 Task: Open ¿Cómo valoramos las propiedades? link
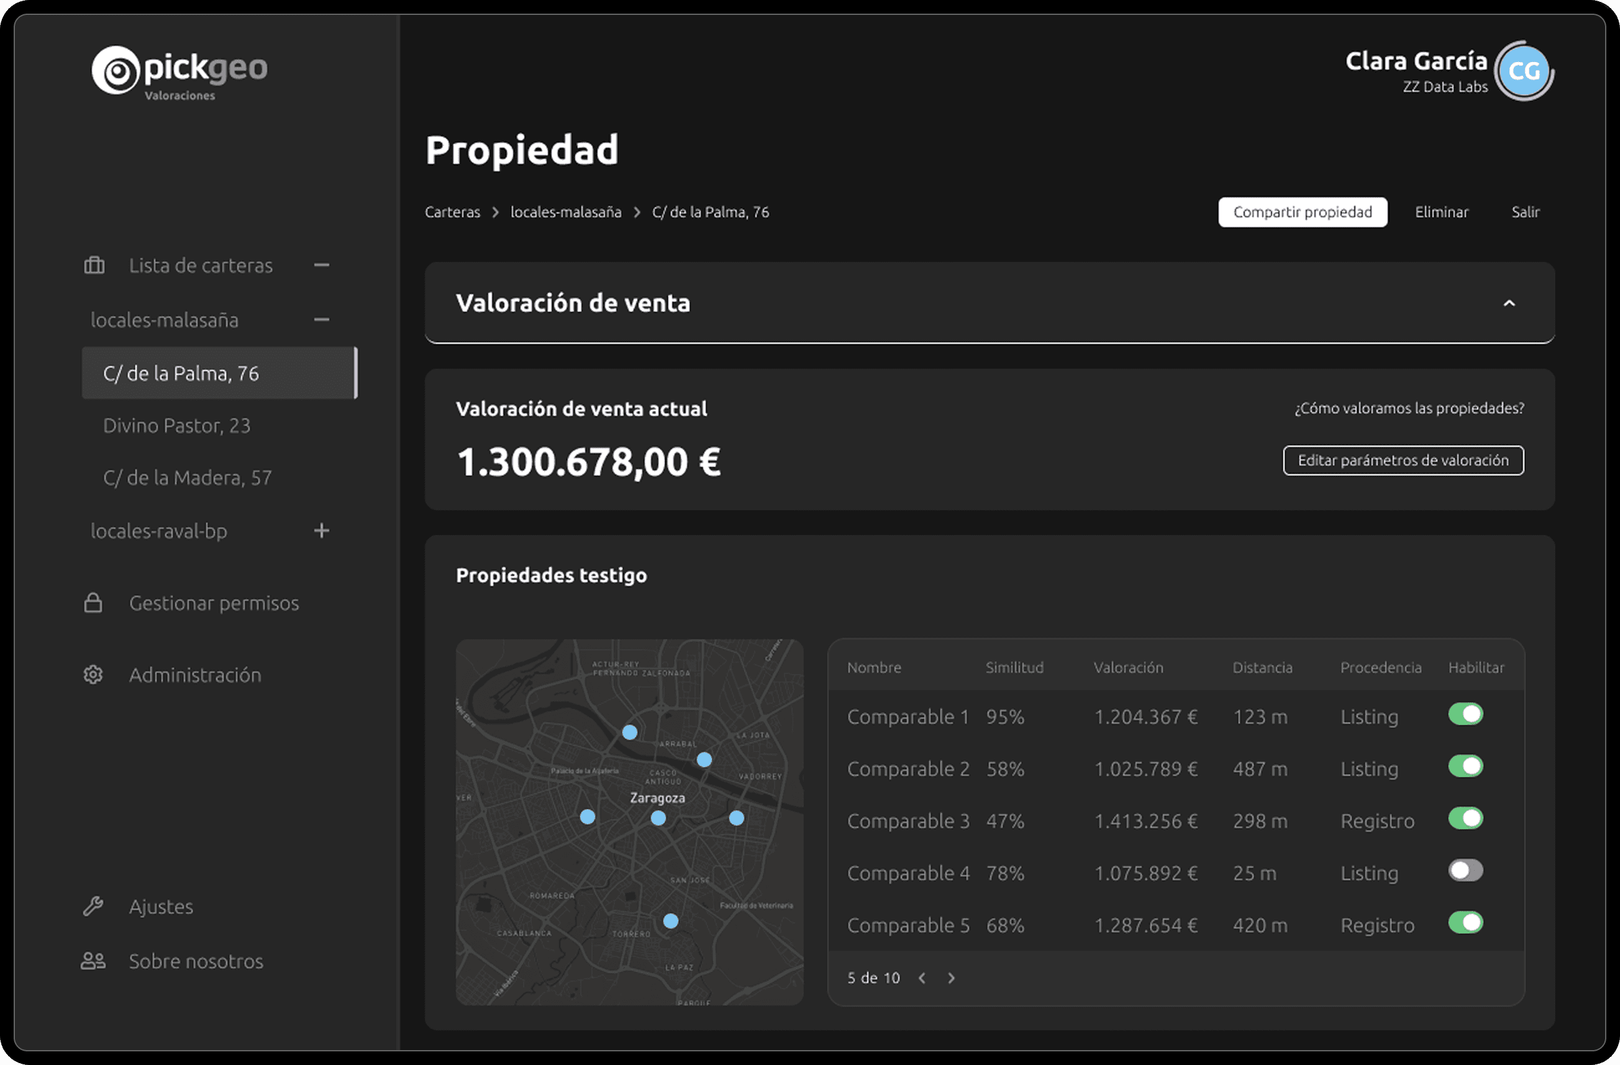pos(1409,408)
